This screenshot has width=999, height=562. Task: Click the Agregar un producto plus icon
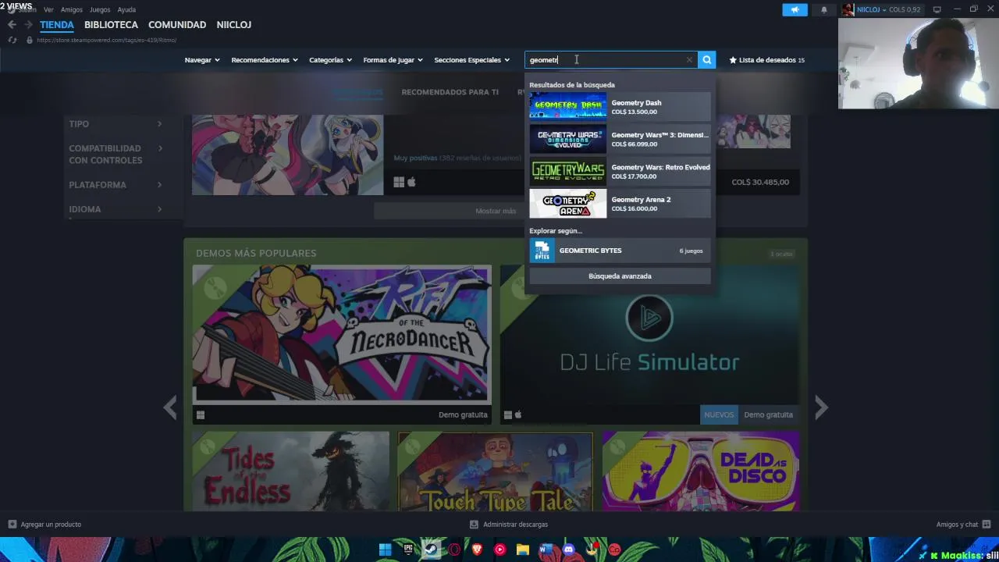point(12,525)
